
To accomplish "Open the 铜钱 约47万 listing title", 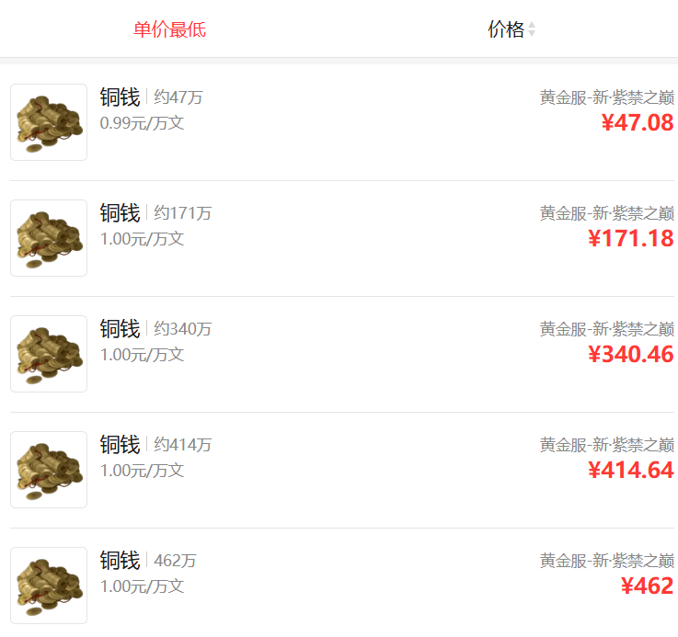I will [152, 97].
